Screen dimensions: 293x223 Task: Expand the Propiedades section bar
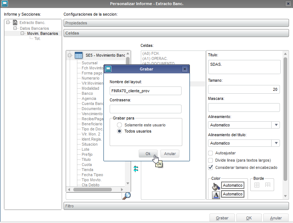tap(176, 23)
